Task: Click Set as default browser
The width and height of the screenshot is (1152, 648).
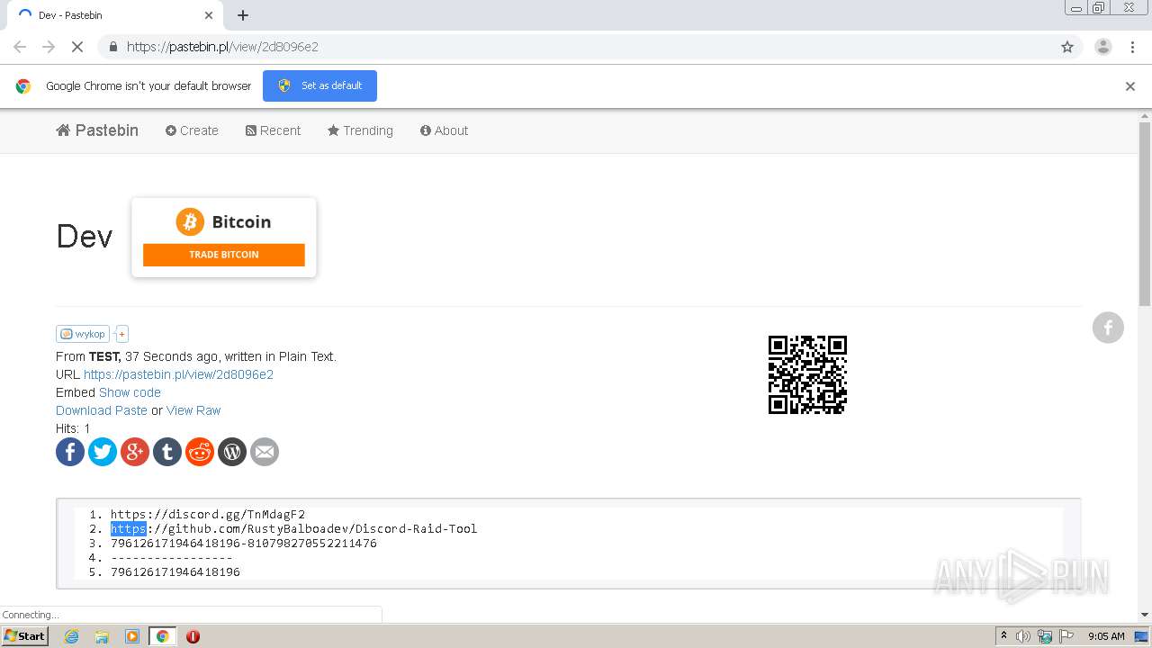Action: (319, 85)
